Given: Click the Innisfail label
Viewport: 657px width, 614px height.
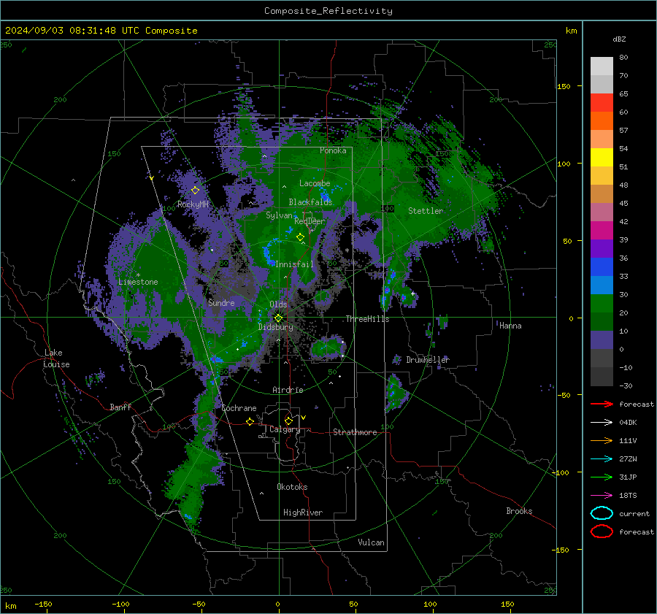Looking at the screenshot, I should [x=295, y=264].
